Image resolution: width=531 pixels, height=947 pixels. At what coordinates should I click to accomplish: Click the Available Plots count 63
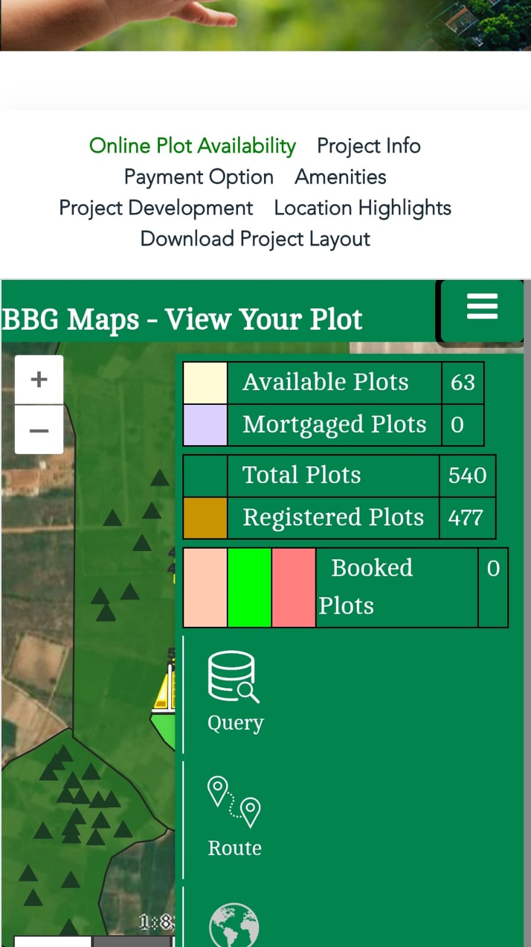click(463, 383)
